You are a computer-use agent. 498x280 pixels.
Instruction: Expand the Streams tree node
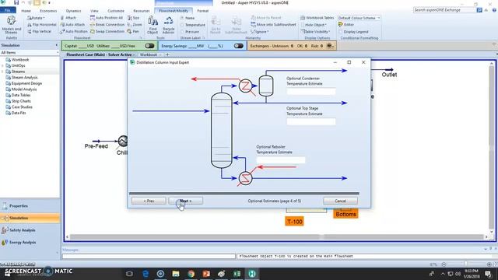coord(2,72)
